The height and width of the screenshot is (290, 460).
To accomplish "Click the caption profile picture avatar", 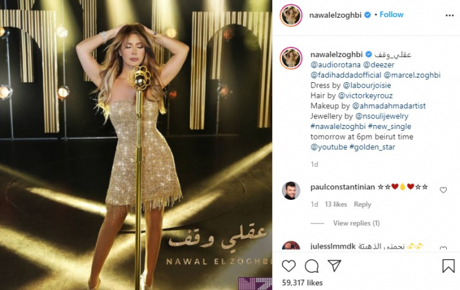I will click(291, 58).
